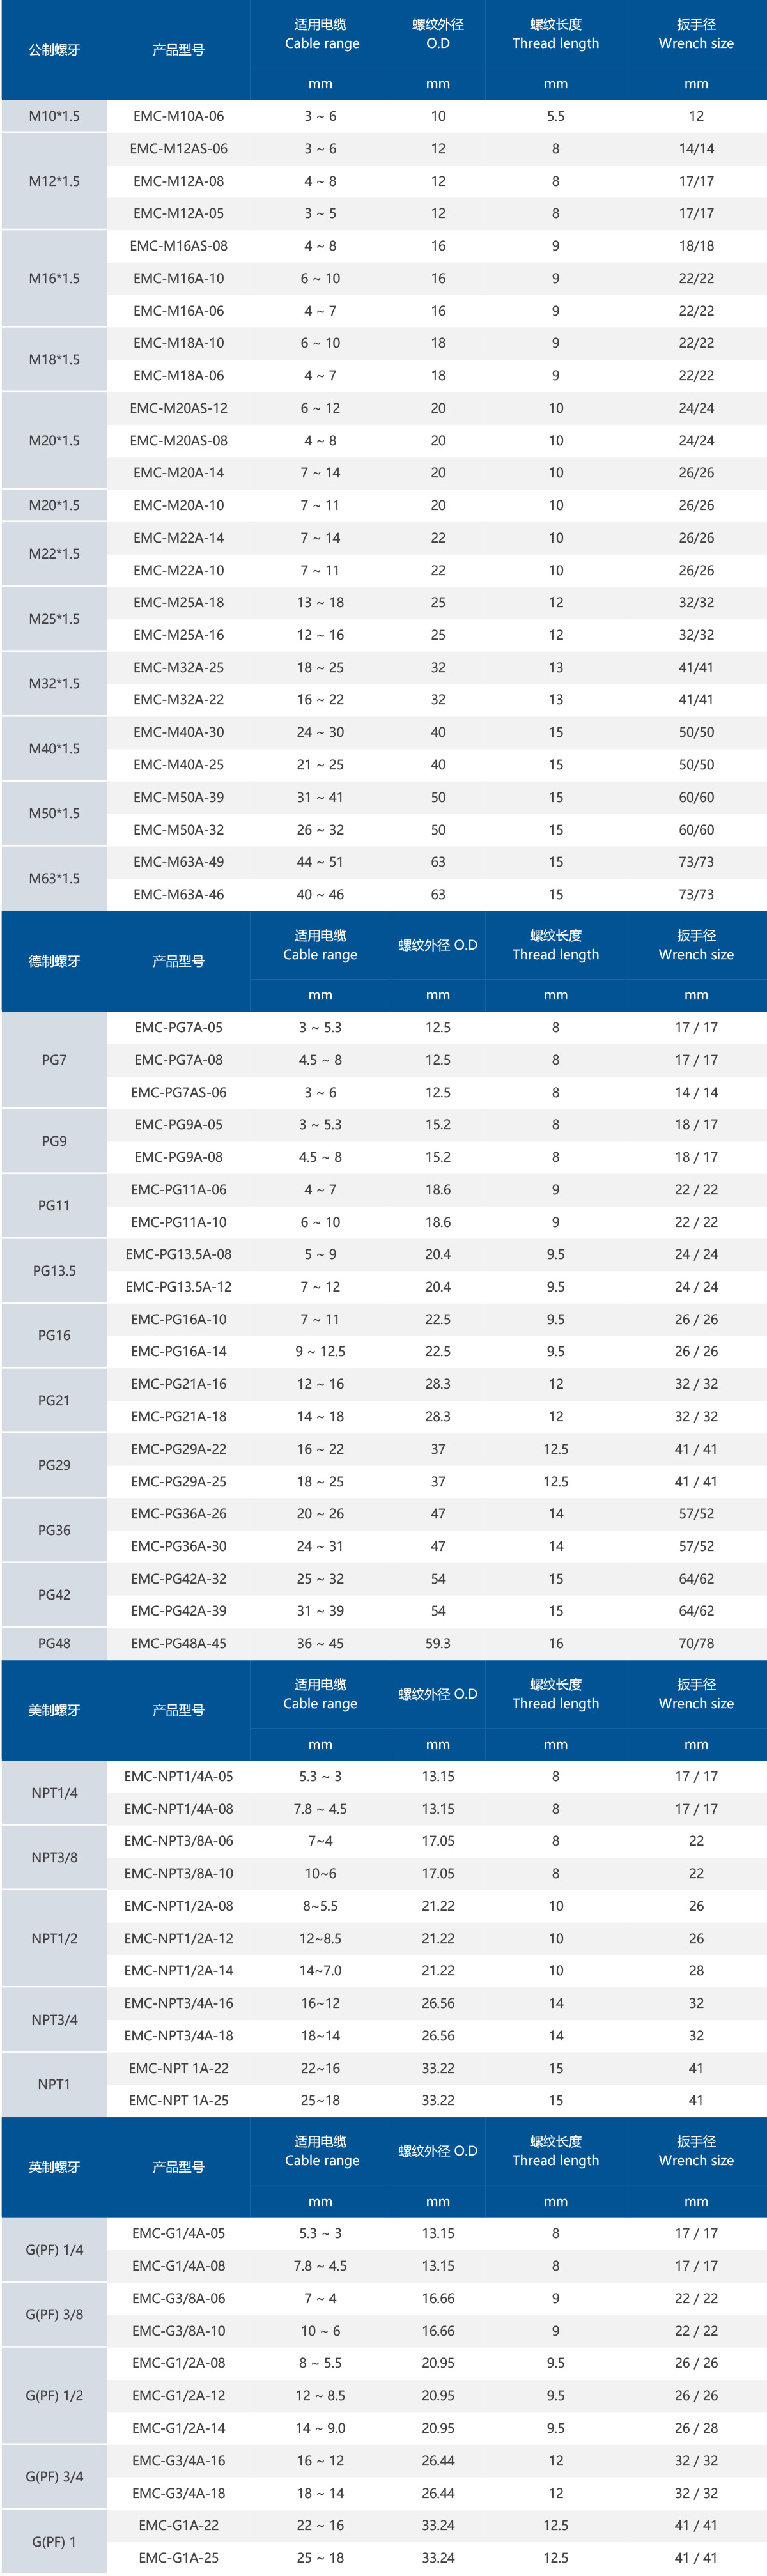
Task: Click product model EMC-PG13.5A-08
Action: (178, 1254)
